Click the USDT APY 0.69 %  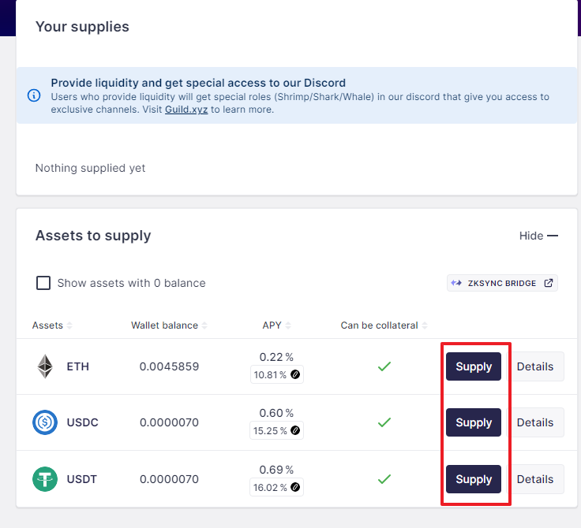point(276,470)
